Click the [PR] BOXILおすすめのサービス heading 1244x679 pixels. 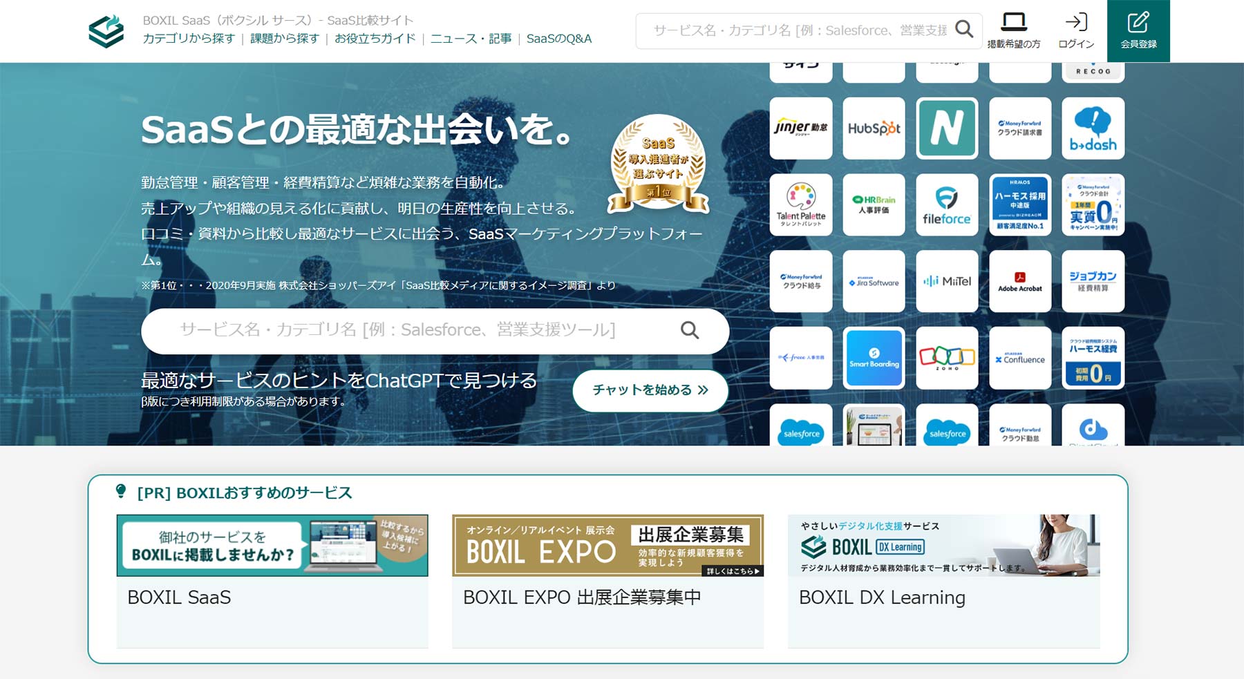[x=245, y=493]
